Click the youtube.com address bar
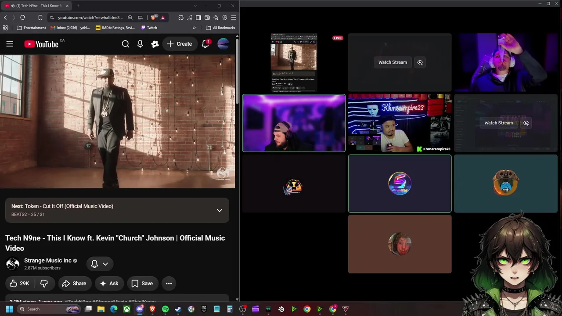This screenshot has width=562, height=316. [90, 18]
